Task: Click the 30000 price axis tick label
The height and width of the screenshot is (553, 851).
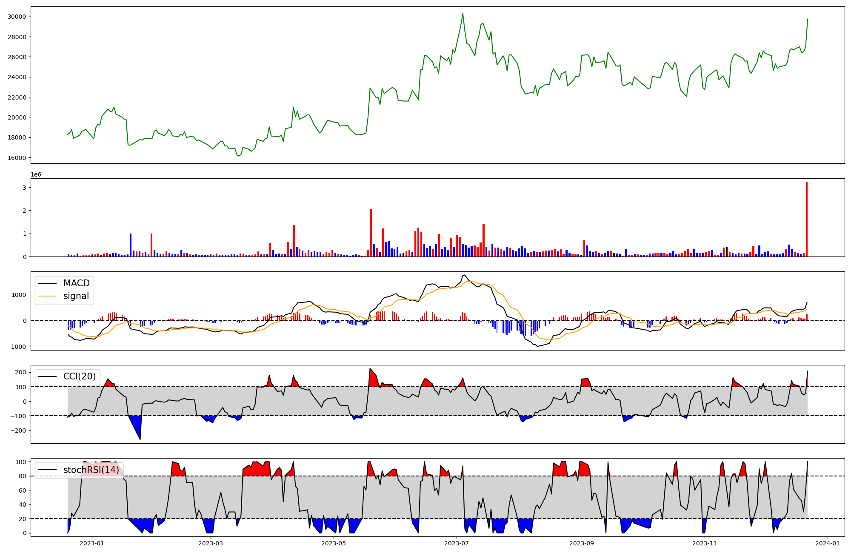Action: pyautogui.click(x=17, y=17)
